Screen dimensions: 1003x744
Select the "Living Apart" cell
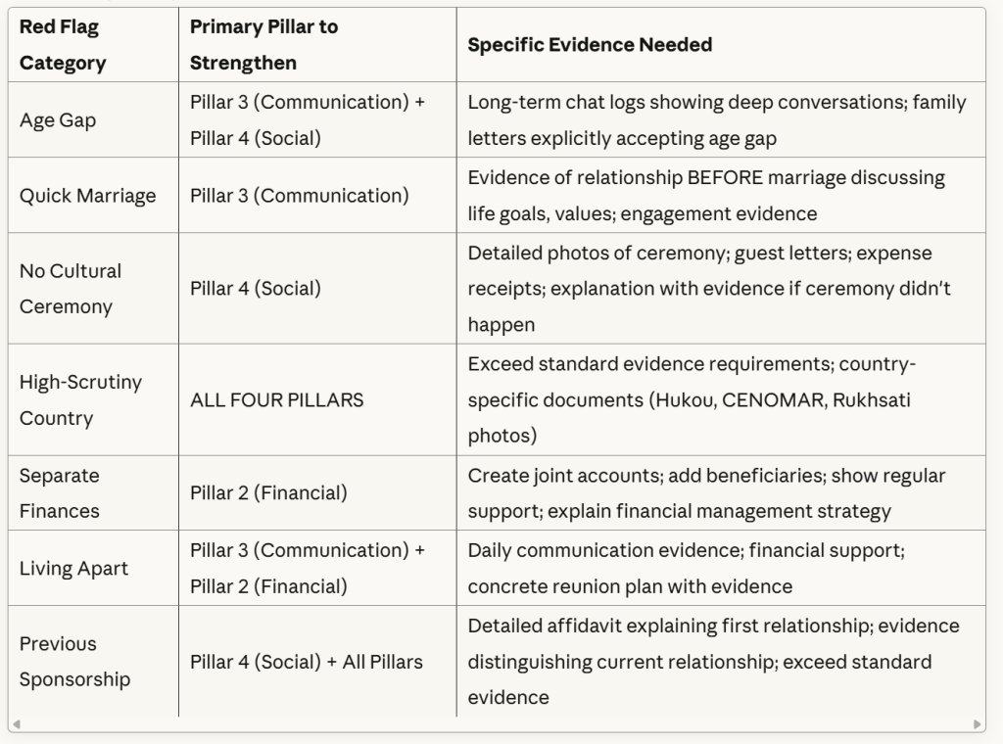point(73,569)
